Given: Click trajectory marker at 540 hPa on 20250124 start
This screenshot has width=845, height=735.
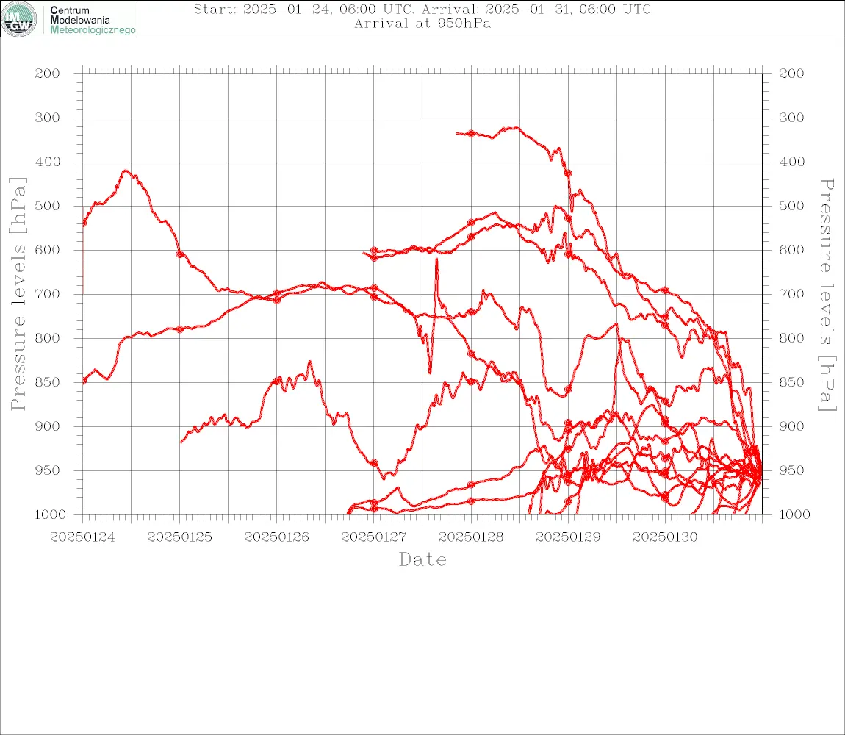Looking at the screenshot, I should pos(84,223).
